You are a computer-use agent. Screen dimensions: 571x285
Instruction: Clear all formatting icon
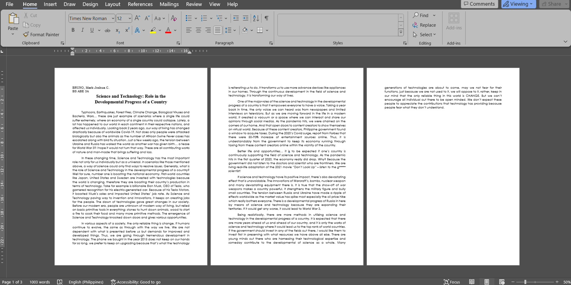pyautogui.click(x=174, y=18)
